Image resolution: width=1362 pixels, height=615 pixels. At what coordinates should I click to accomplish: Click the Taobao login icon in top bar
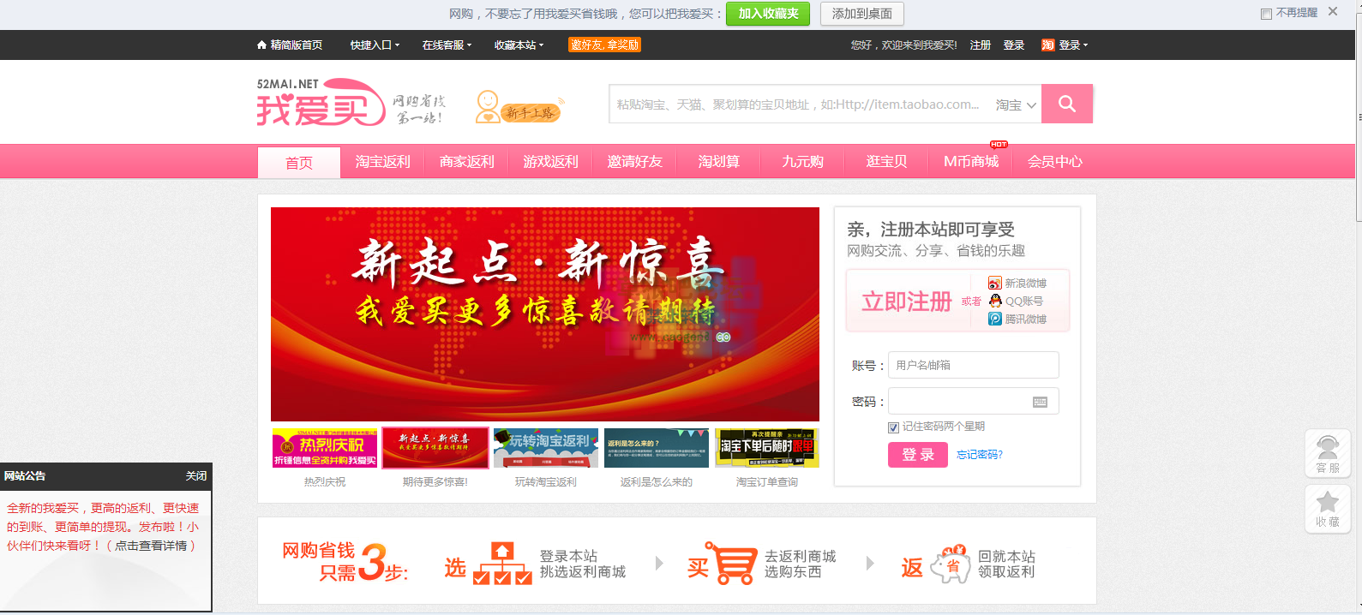click(1047, 45)
